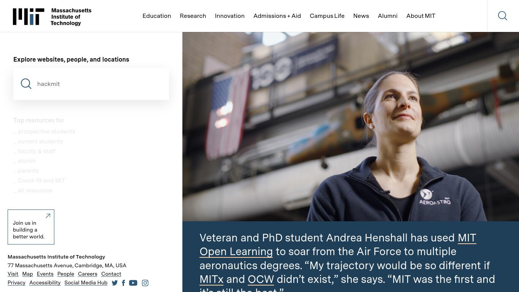Expand the Admissions + Aid menu
This screenshot has width=519, height=292.
pos(277,16)
